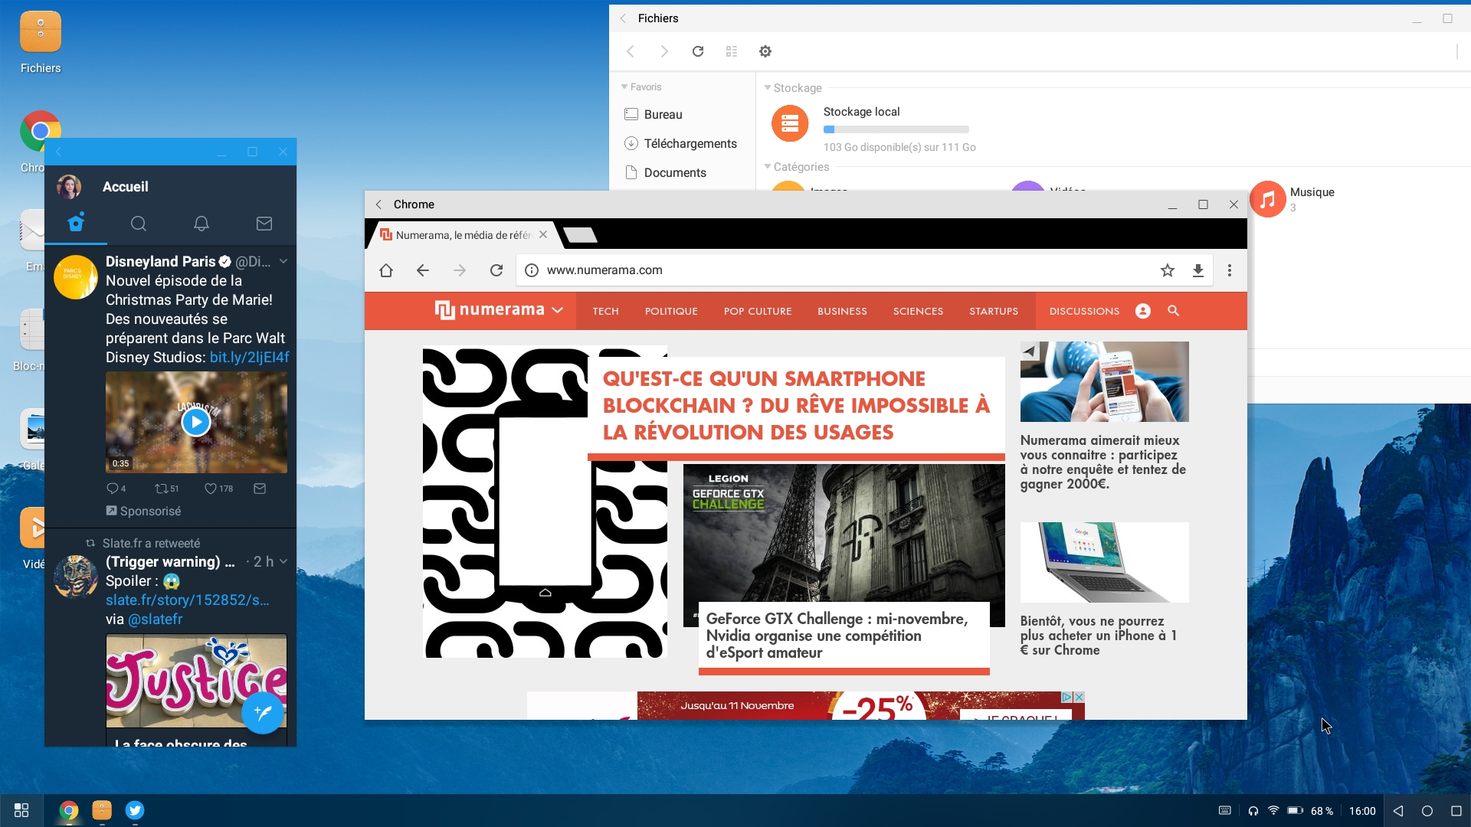
Task: Toggle the list view icon in Fichiers
Action: [732, 51]
